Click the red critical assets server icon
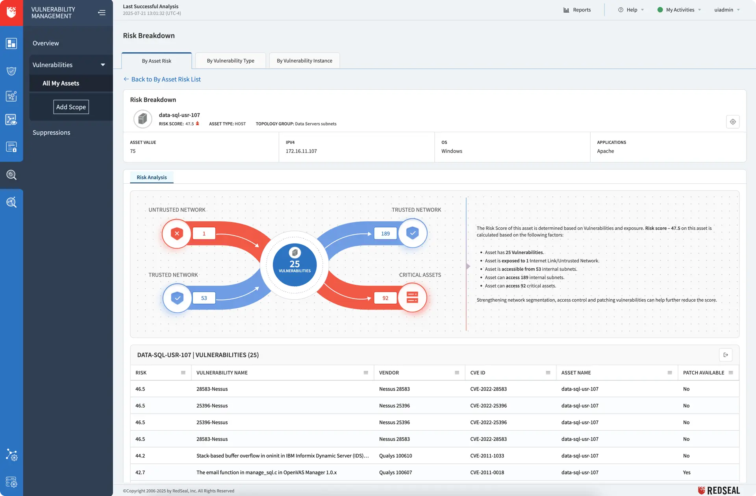The height and width of the screenshot is (496, 756). point(412,298)
